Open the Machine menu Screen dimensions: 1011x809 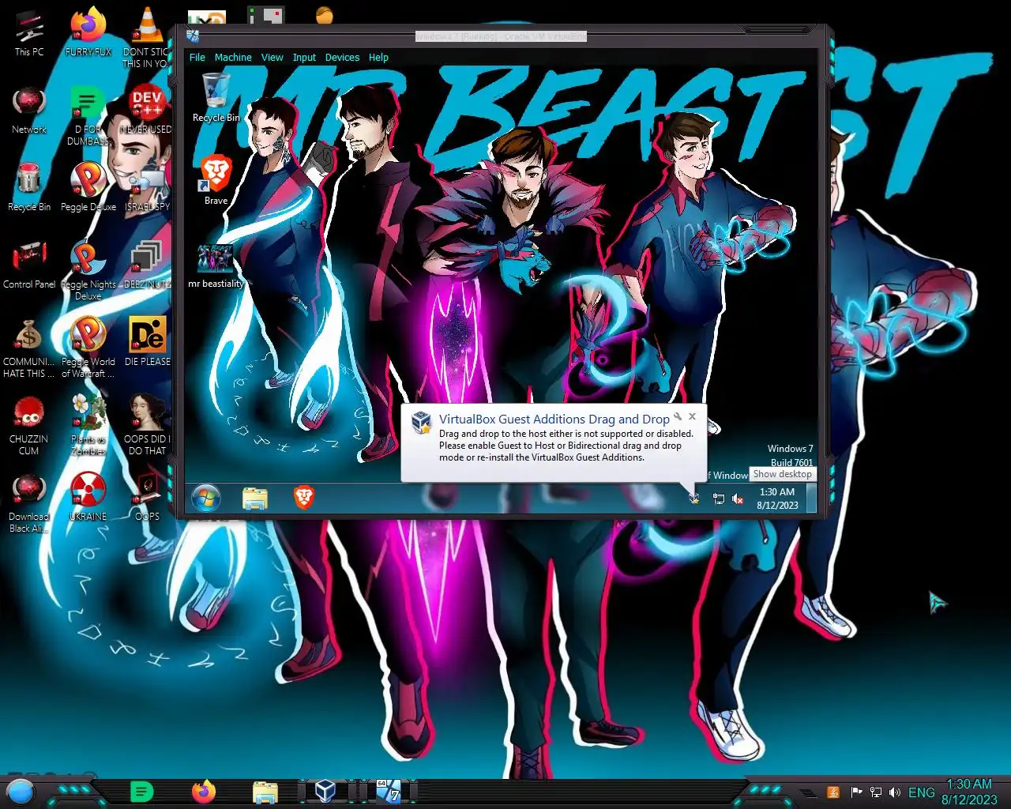(x=233, y=58)
